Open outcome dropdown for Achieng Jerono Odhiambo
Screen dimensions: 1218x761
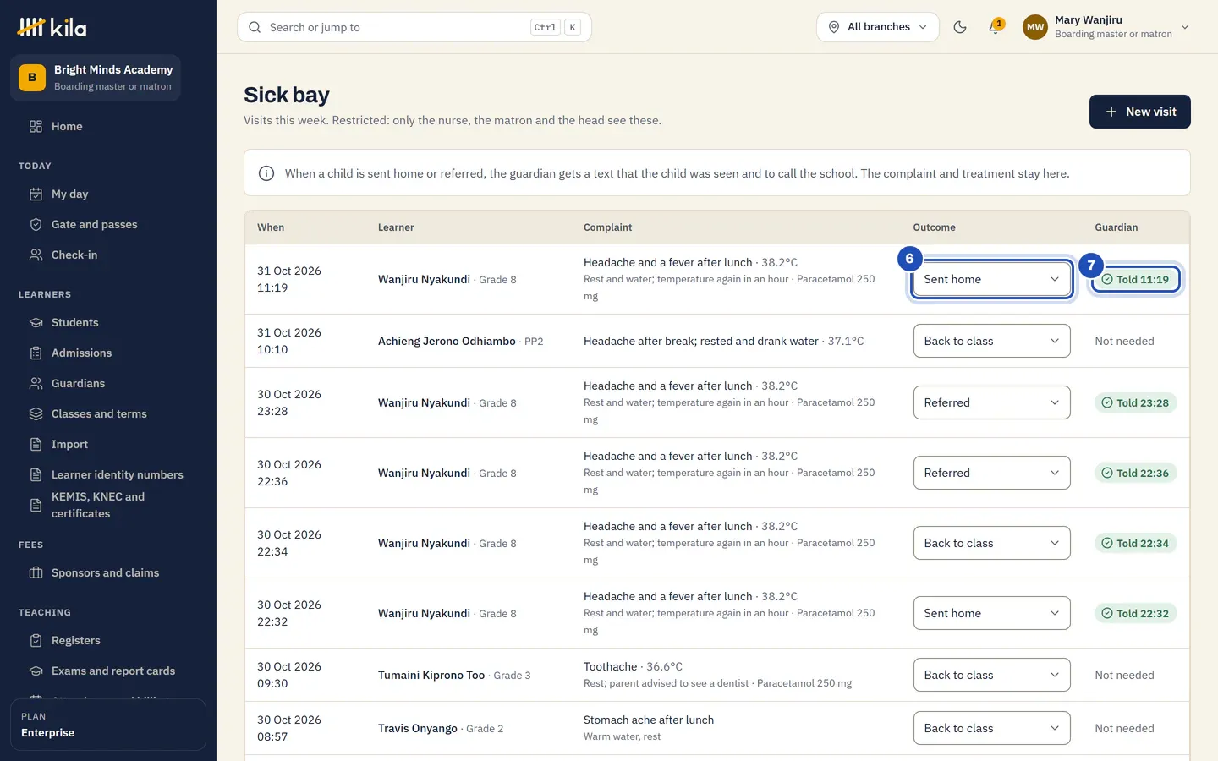[991, 341]
